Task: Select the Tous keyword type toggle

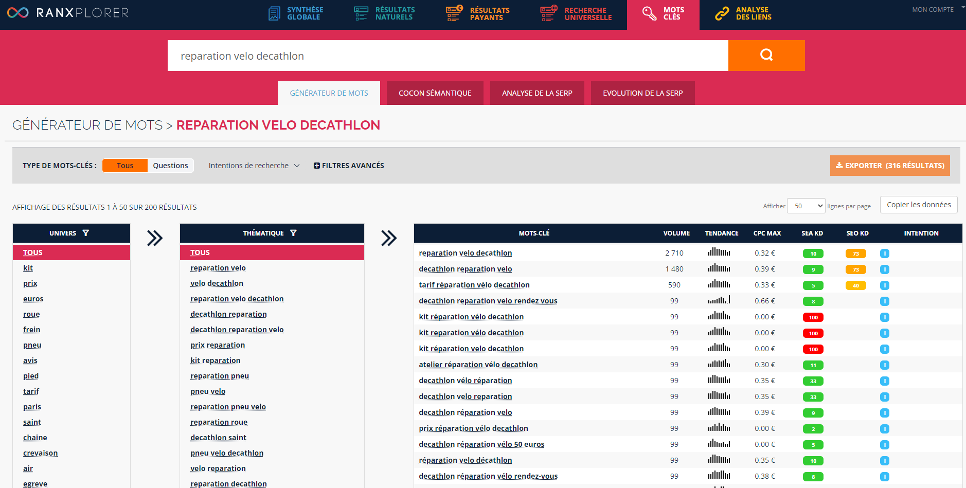Action: coord(125,166)
